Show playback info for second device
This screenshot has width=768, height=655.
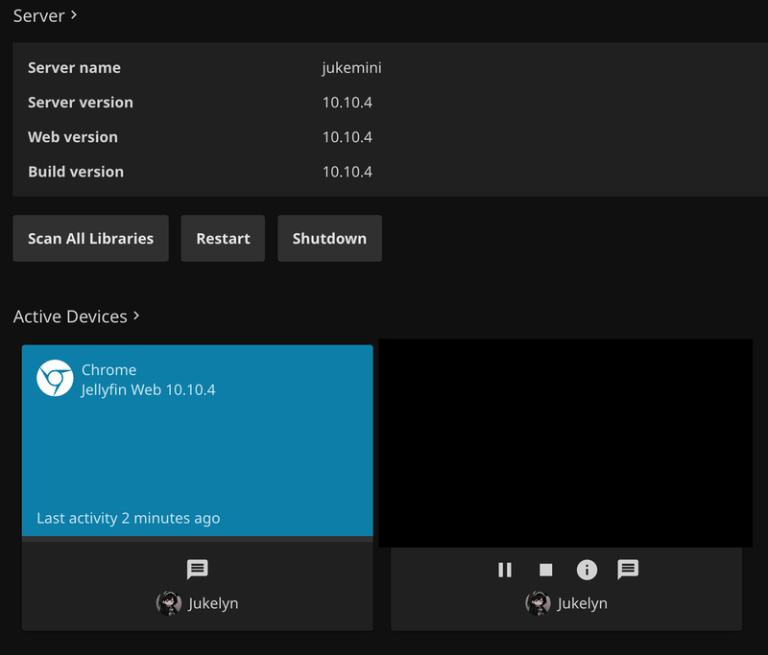[x=587, y=570]
